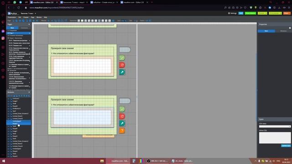Open the Windows Start menu
The height and width of the screenshot is (164, 292).
(x=3, y=161)
